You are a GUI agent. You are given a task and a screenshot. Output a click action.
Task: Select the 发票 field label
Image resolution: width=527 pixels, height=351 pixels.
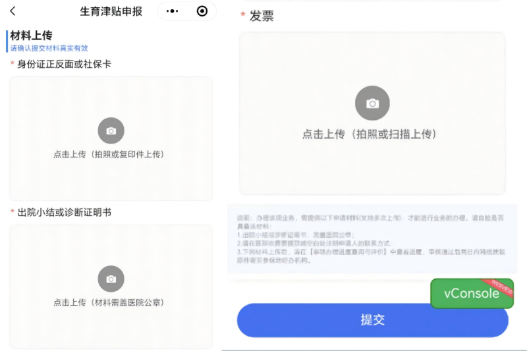tap(261, 16)
